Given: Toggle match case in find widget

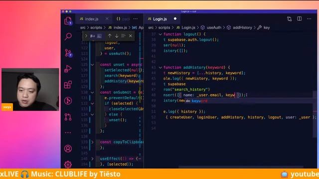Looking at the screenshot, I should [93, 36].
